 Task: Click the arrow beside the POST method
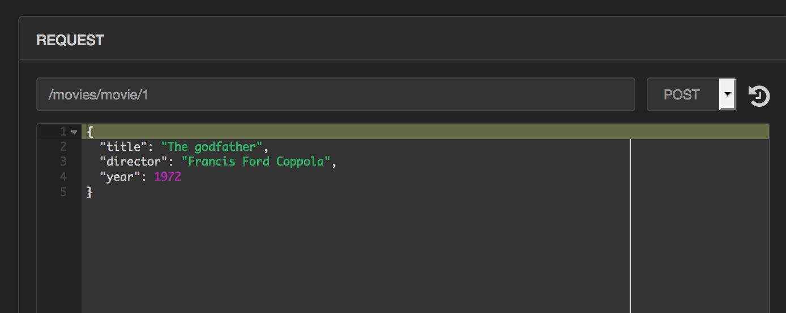point(727,94)
